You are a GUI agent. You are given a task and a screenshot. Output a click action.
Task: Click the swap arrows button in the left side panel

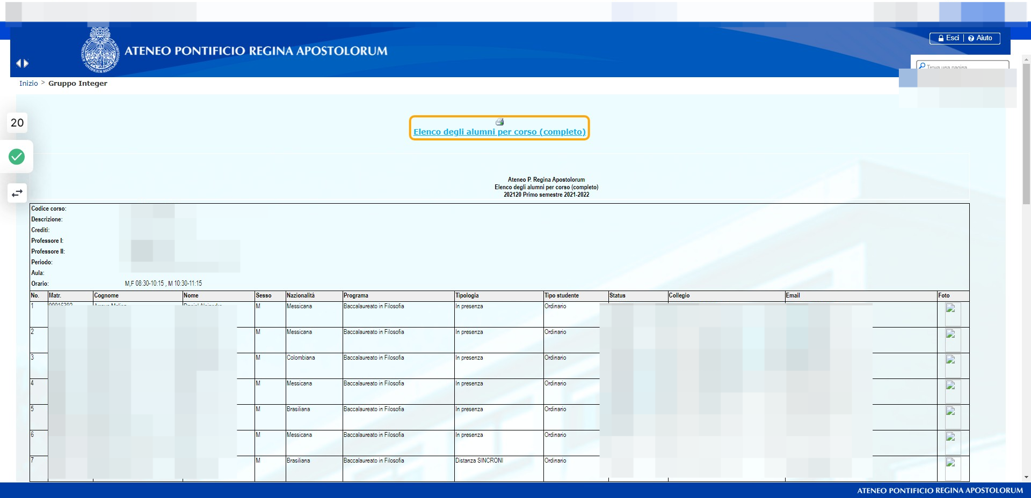click(17, 193)
